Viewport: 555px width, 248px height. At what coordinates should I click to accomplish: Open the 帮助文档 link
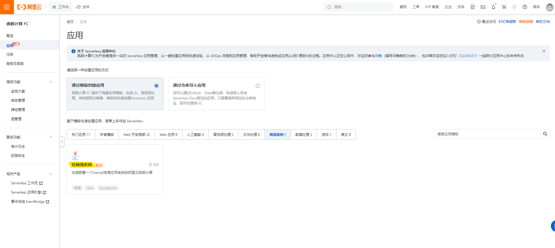[543, 22]
